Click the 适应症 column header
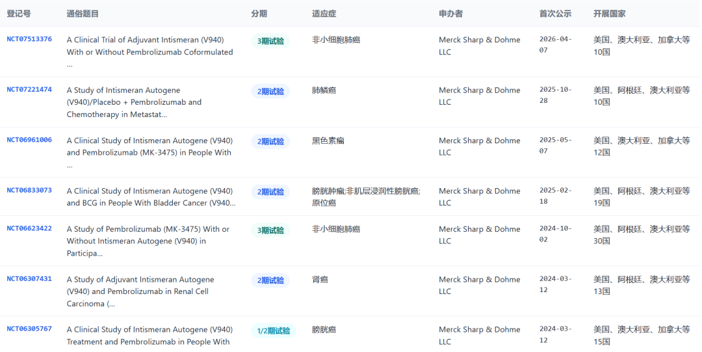This screenshot has width=702, height=352. tap(324, 14)
